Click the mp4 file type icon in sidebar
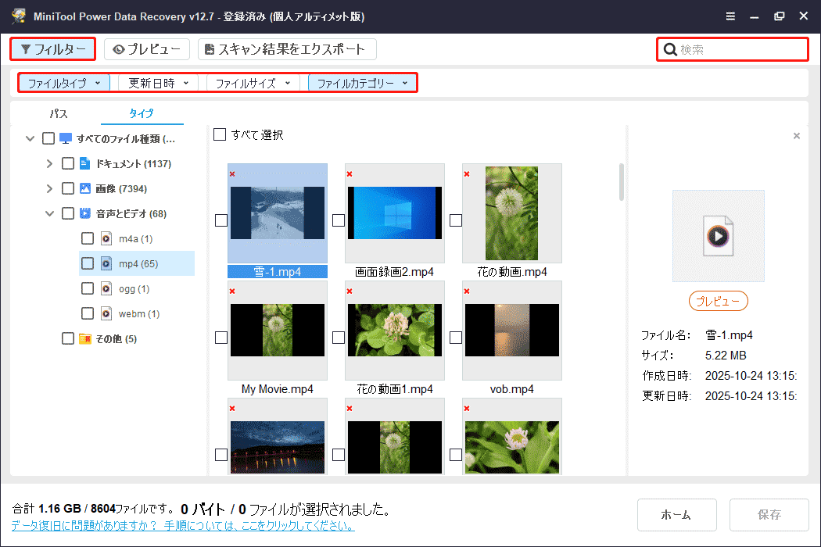Screen dimensions: 821x547 click(x=105, y=263)
